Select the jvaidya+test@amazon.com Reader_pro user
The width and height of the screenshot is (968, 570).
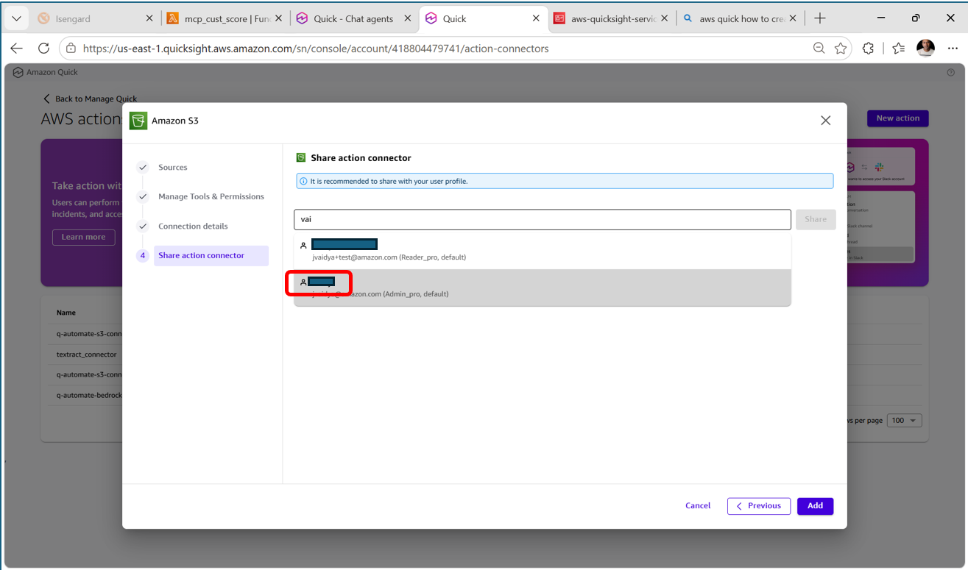543,250
